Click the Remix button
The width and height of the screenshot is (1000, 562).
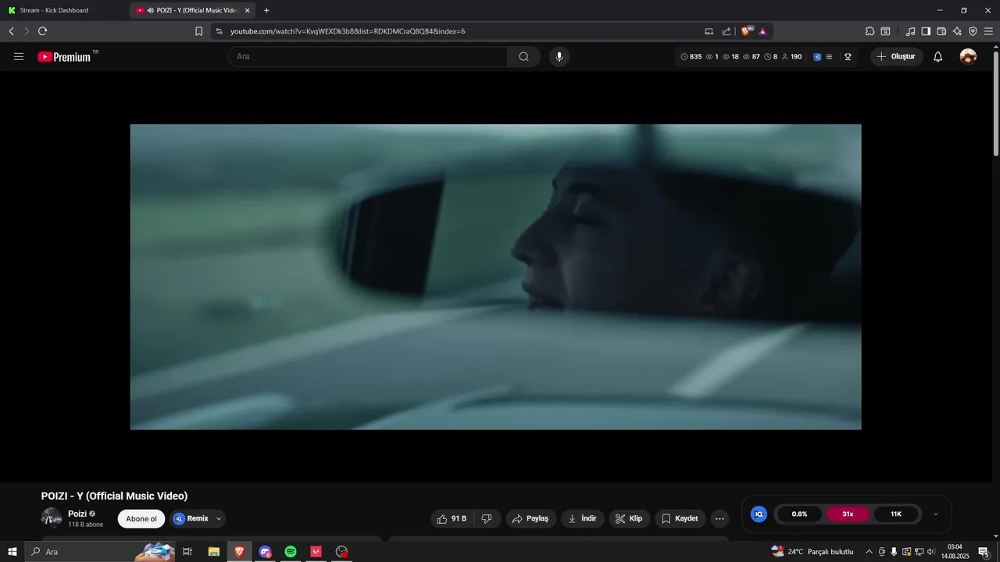pos(191,519)
